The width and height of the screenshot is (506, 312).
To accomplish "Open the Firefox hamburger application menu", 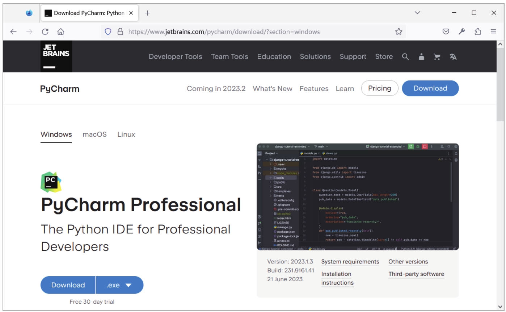I will coord(493,32).
